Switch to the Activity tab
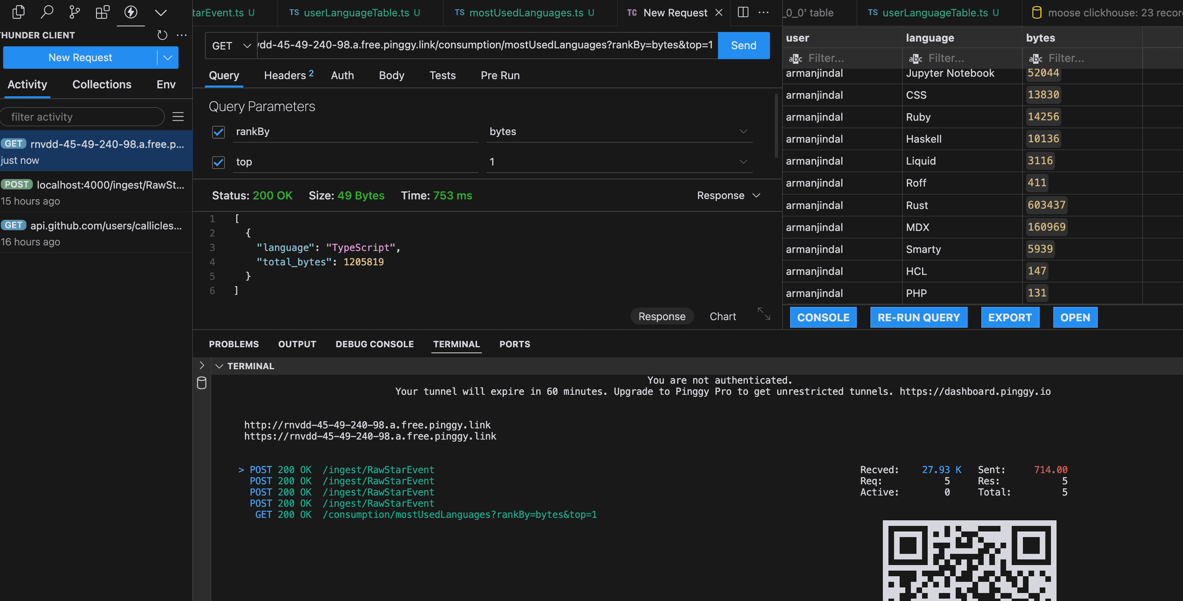The image size is (1183, 601). [x=27, y=84]
